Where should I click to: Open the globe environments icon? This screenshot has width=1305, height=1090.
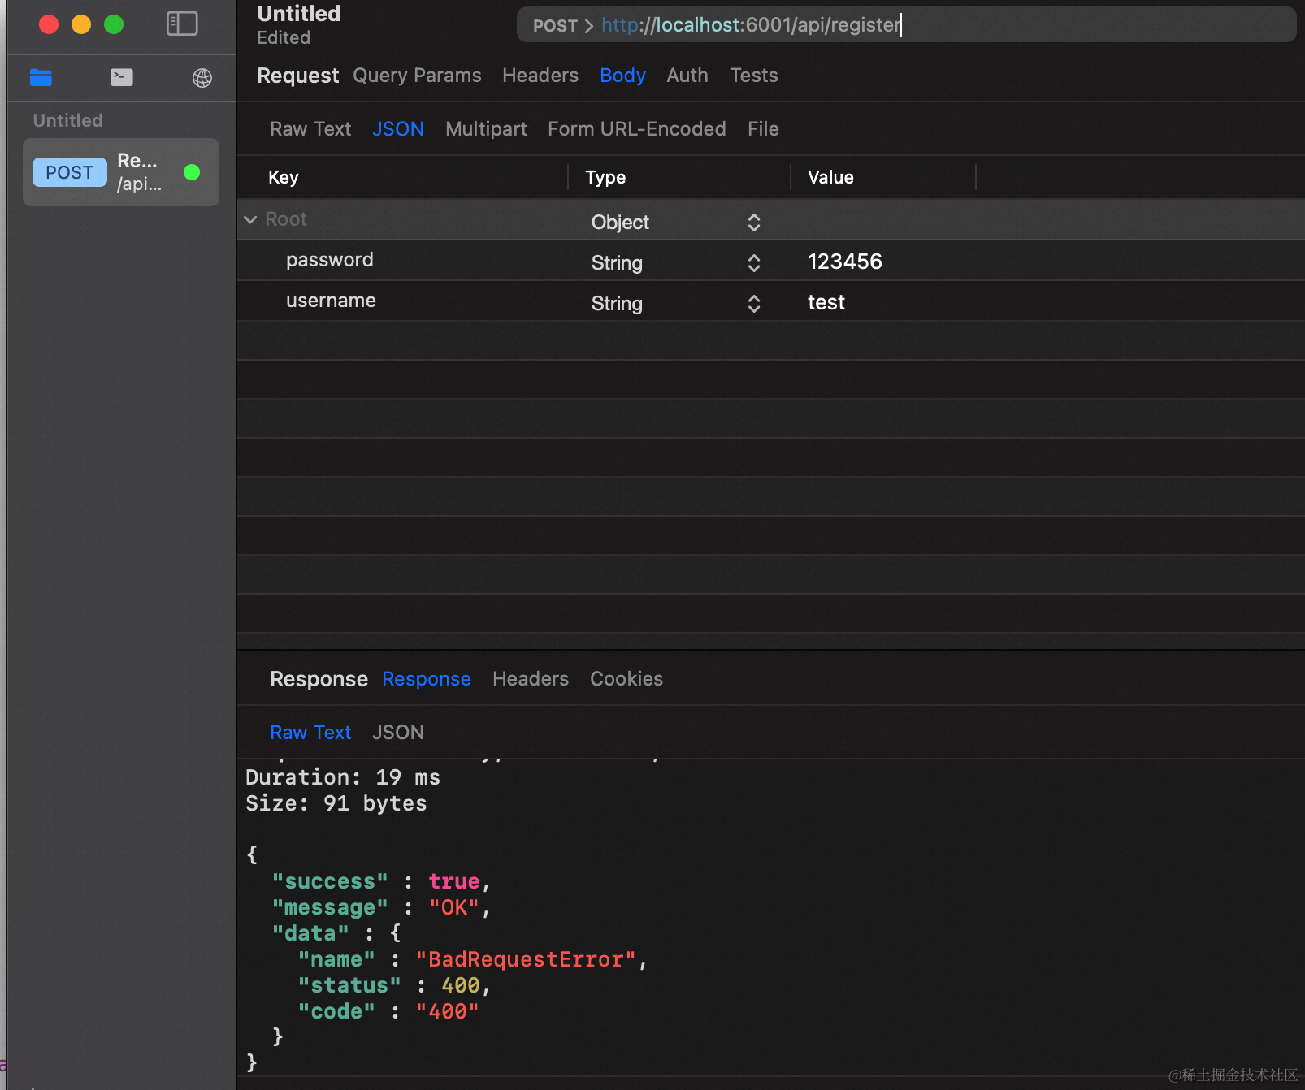click(x=202, y=77)
